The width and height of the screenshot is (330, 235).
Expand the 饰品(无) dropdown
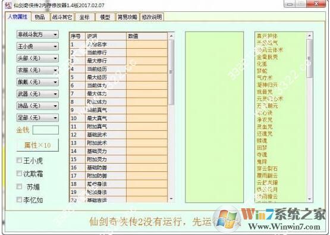point(37,106)
